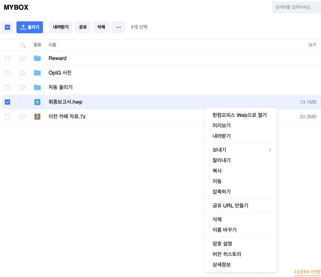Select 버전 히스토리 in context menu
Viewport: 321px width, 277px height.
point(227,254)
